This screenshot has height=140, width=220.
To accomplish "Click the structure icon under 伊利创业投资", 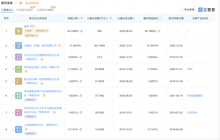I will point(26,71).
